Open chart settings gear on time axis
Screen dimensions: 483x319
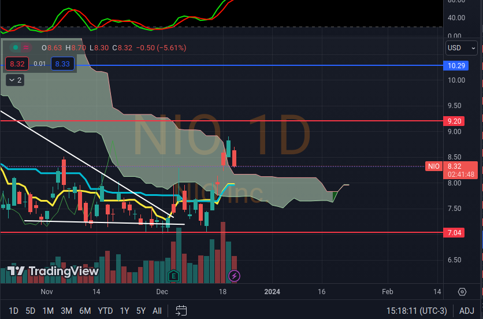(462, 292)
